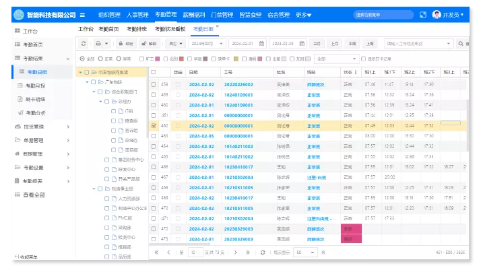Open the per-page 50 dropdown
The height and width of the screenshot is (266, 481).
(305, 252)
